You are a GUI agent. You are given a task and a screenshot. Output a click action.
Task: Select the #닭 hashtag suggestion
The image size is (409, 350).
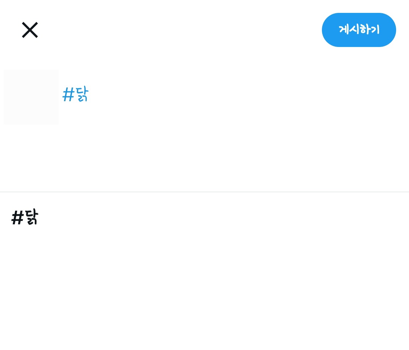[x=25, y=217]
